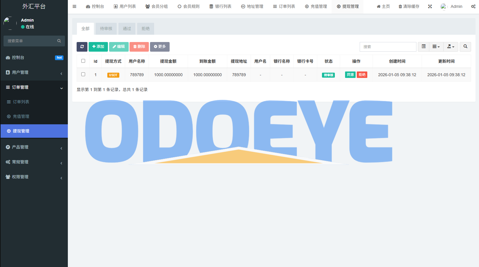479x267 pixels.
Task: Expand the 用户管理 sidebar menu
Action: pyautogui.click(x=34, y=72)
